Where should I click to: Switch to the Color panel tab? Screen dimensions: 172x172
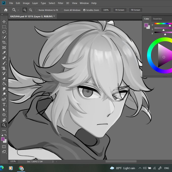pos(146,19)
